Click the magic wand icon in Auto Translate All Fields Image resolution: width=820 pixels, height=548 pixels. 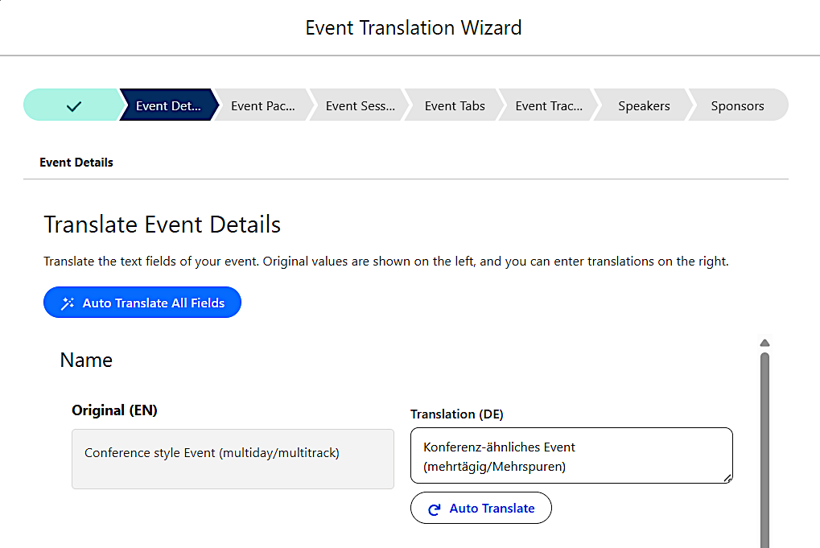coord(68,303)
